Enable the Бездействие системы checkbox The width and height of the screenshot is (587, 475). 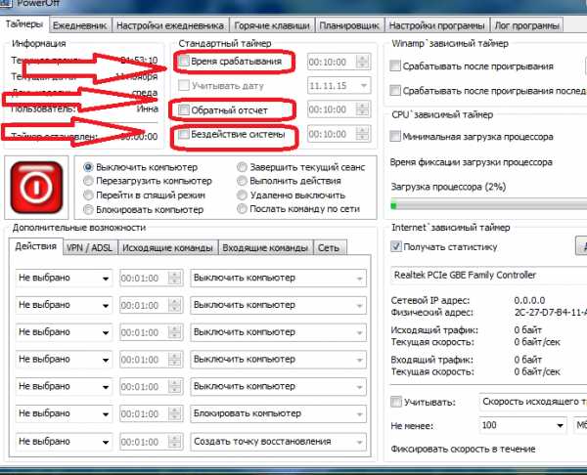pos(184,133)
